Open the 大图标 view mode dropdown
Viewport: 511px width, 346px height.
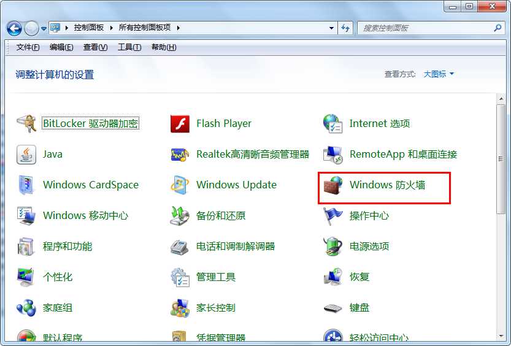439,74
